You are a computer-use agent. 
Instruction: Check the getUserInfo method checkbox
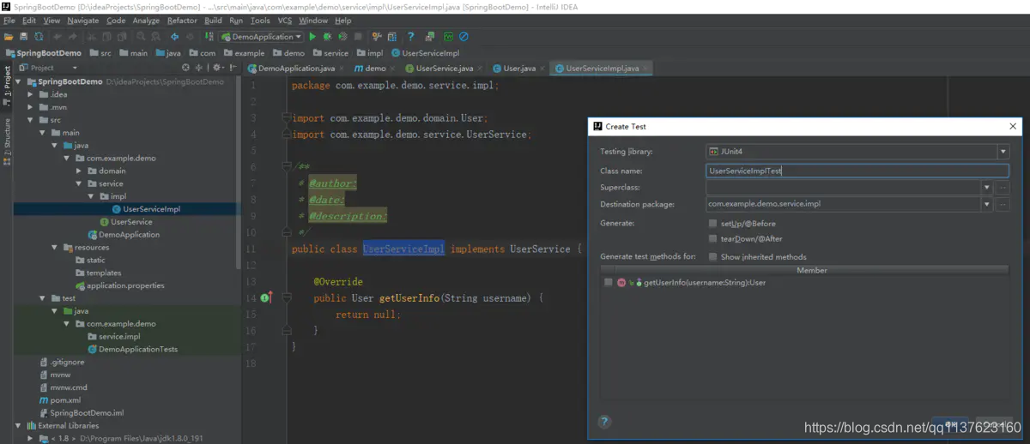click(x=609, y=282)
